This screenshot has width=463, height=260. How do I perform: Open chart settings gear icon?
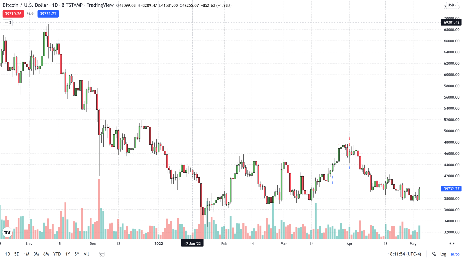click(x=452, y=244)
